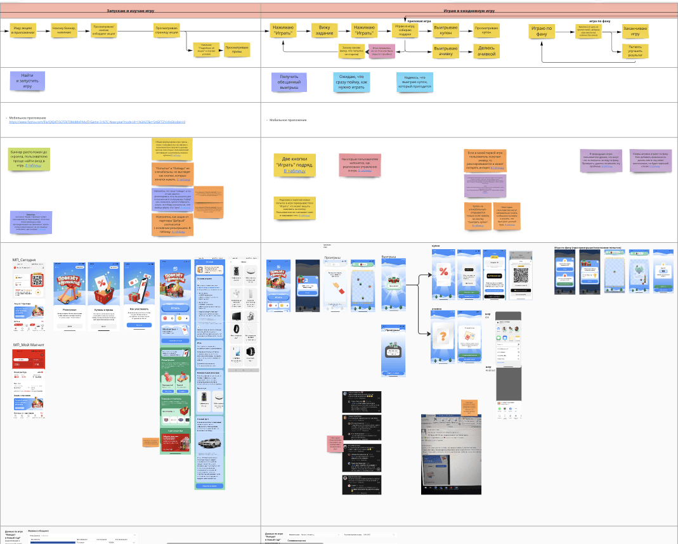This screenshot has width=678, height=544.
Task: Open the prizes catalog screen thumbnail
Action: [x=244, y=316]
